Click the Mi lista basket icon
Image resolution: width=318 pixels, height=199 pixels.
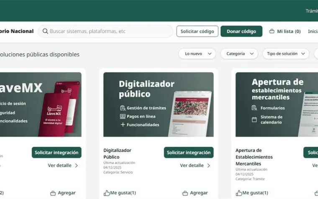(272, 31)
